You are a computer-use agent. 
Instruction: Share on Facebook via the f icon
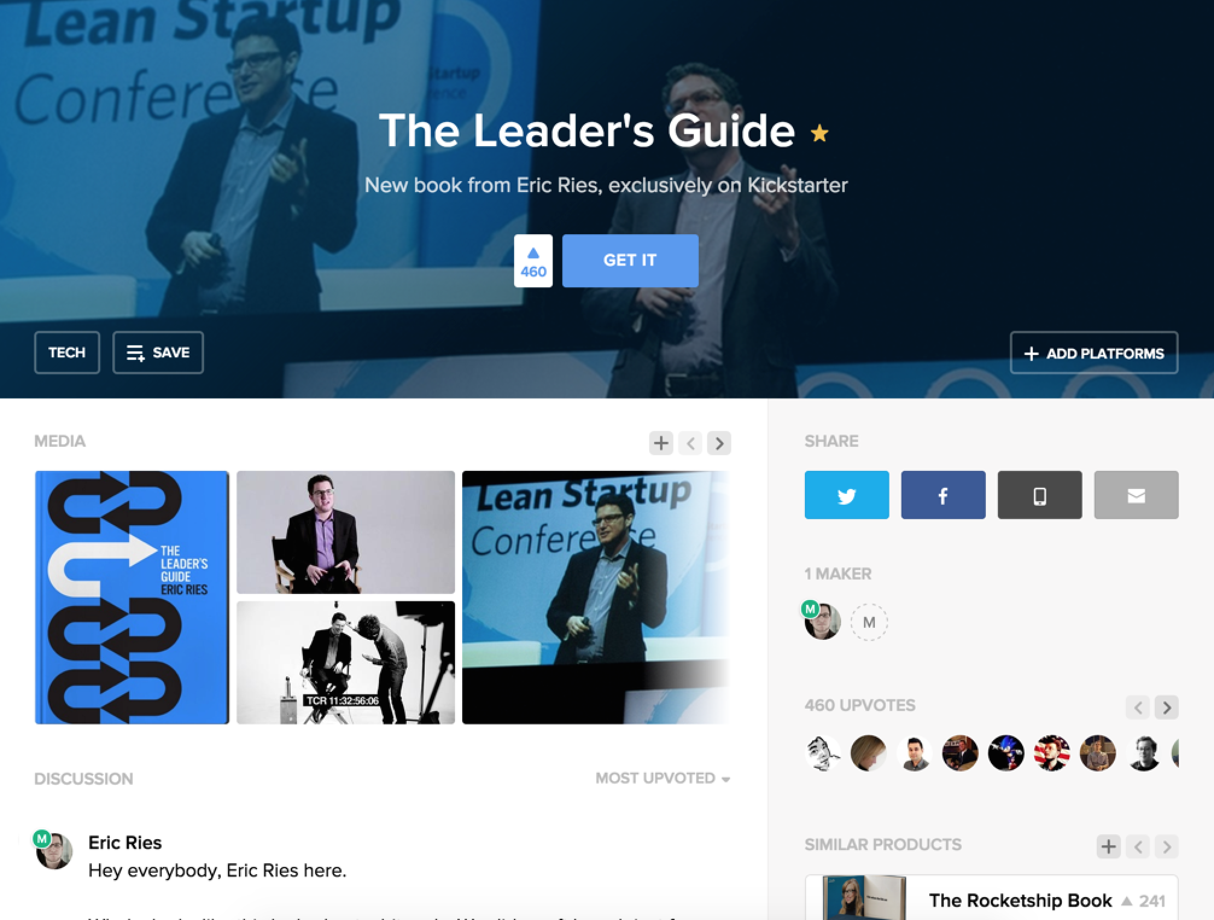tap(943, 495)
